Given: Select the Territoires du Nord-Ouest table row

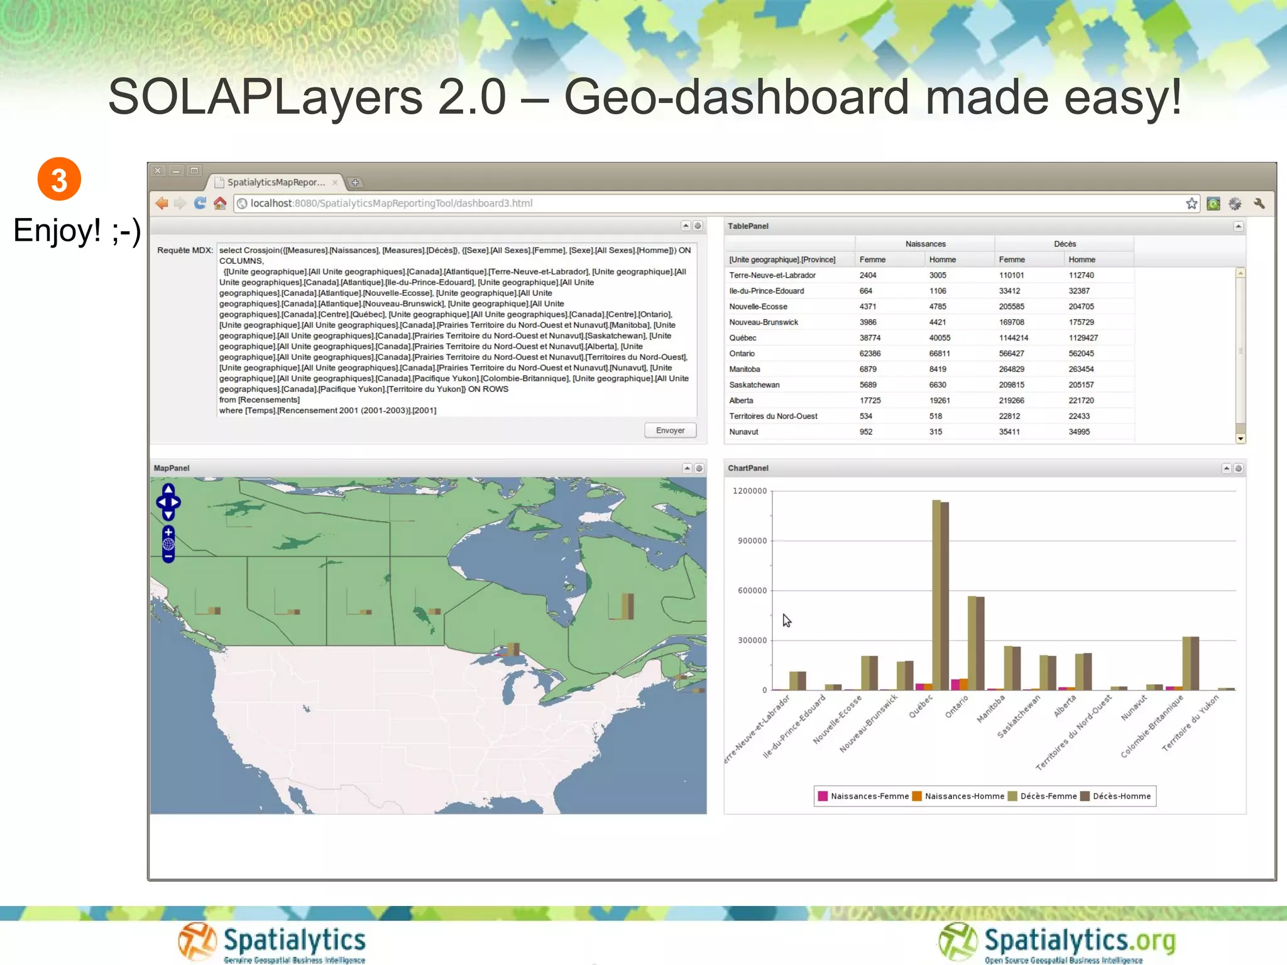Looking at the screenshot, I should click(x=930, y=417).
